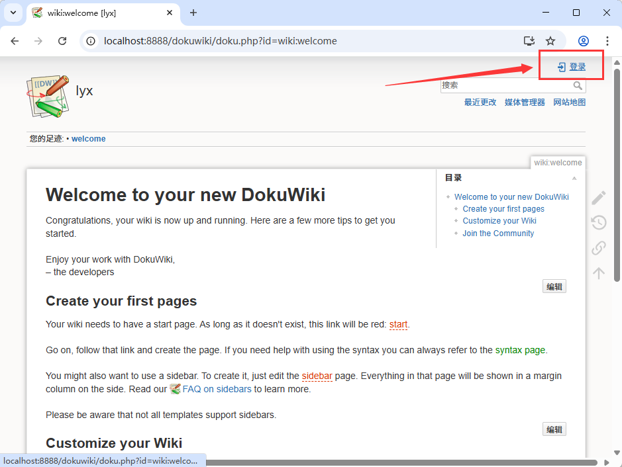Follow the red start link
Viewport: 622px width, 467px height.
(x=398, y=324)
